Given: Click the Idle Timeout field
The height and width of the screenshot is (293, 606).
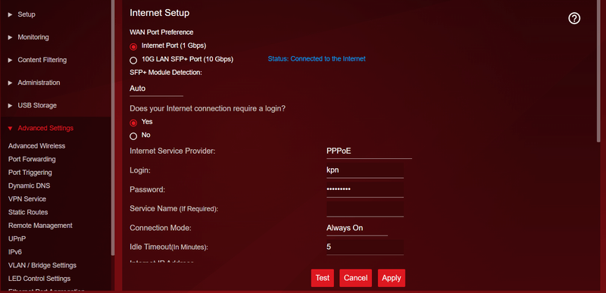Looking at the screenshot, I should point(365,247).
